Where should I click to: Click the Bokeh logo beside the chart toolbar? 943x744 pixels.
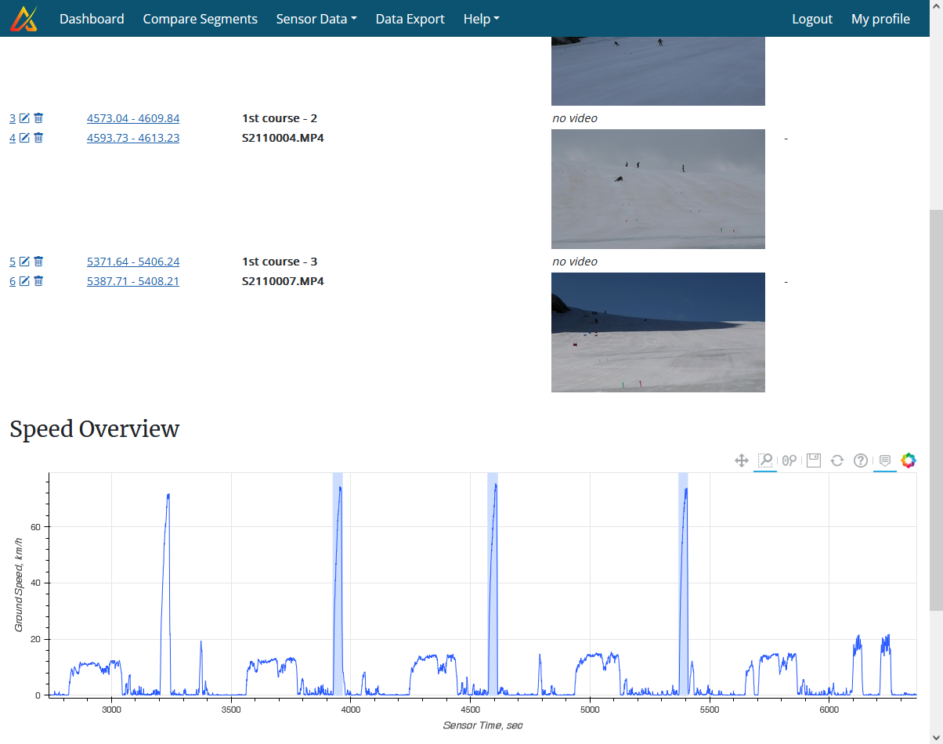909,460
